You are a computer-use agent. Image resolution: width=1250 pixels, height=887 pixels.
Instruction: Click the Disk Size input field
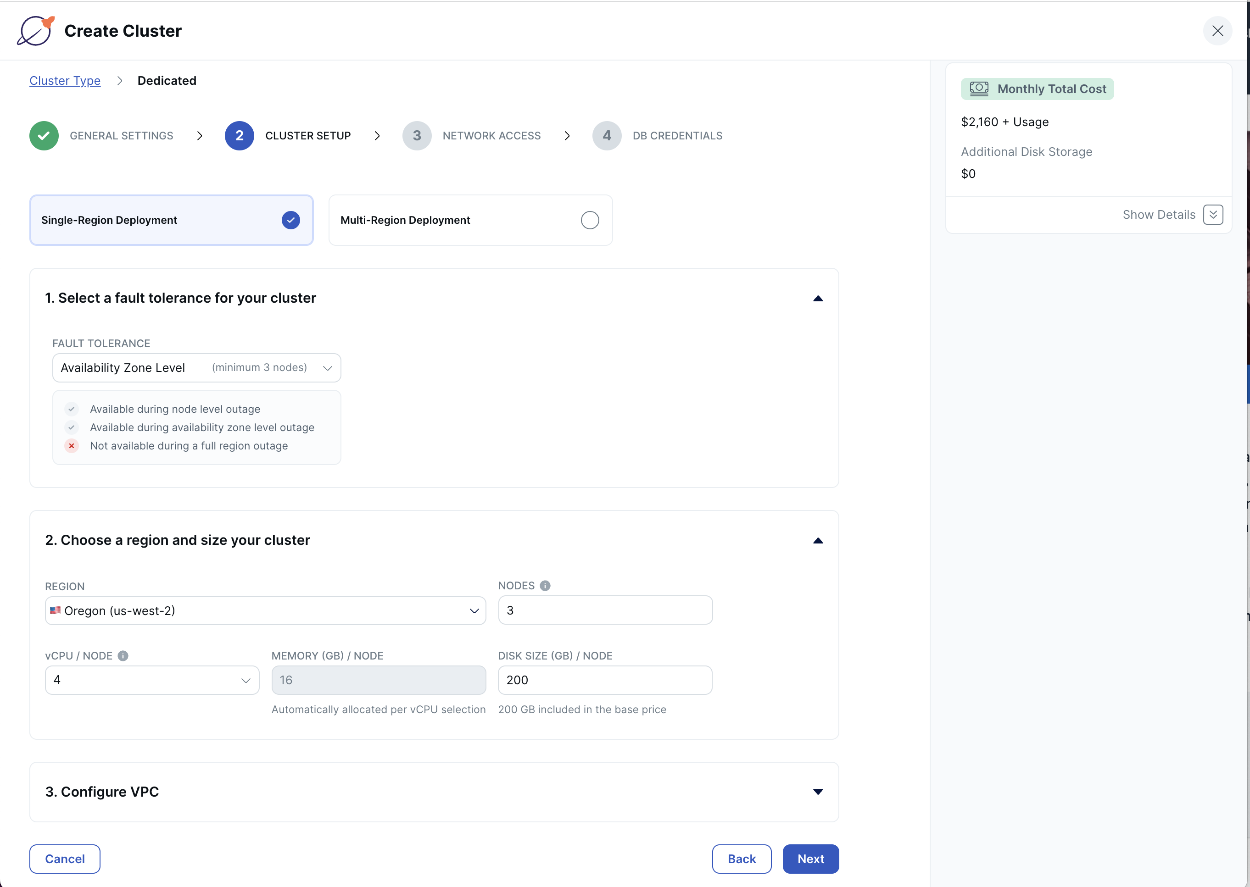[x=604, y=680]
